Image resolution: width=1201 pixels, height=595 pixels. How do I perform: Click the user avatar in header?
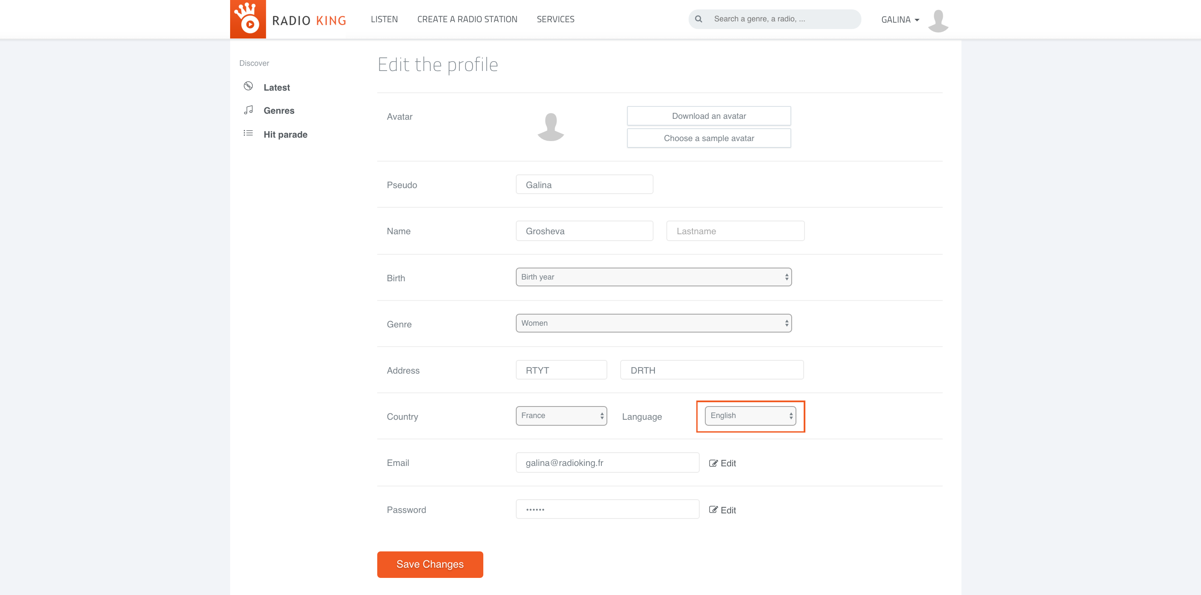(x=938, y=20)
